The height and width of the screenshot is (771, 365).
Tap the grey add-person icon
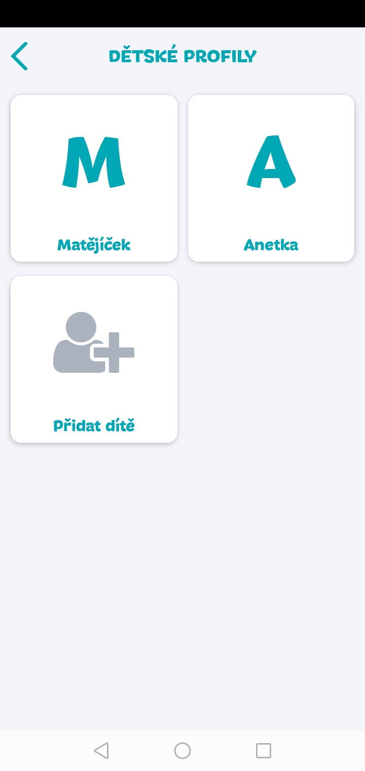click(x=94, y=343)
